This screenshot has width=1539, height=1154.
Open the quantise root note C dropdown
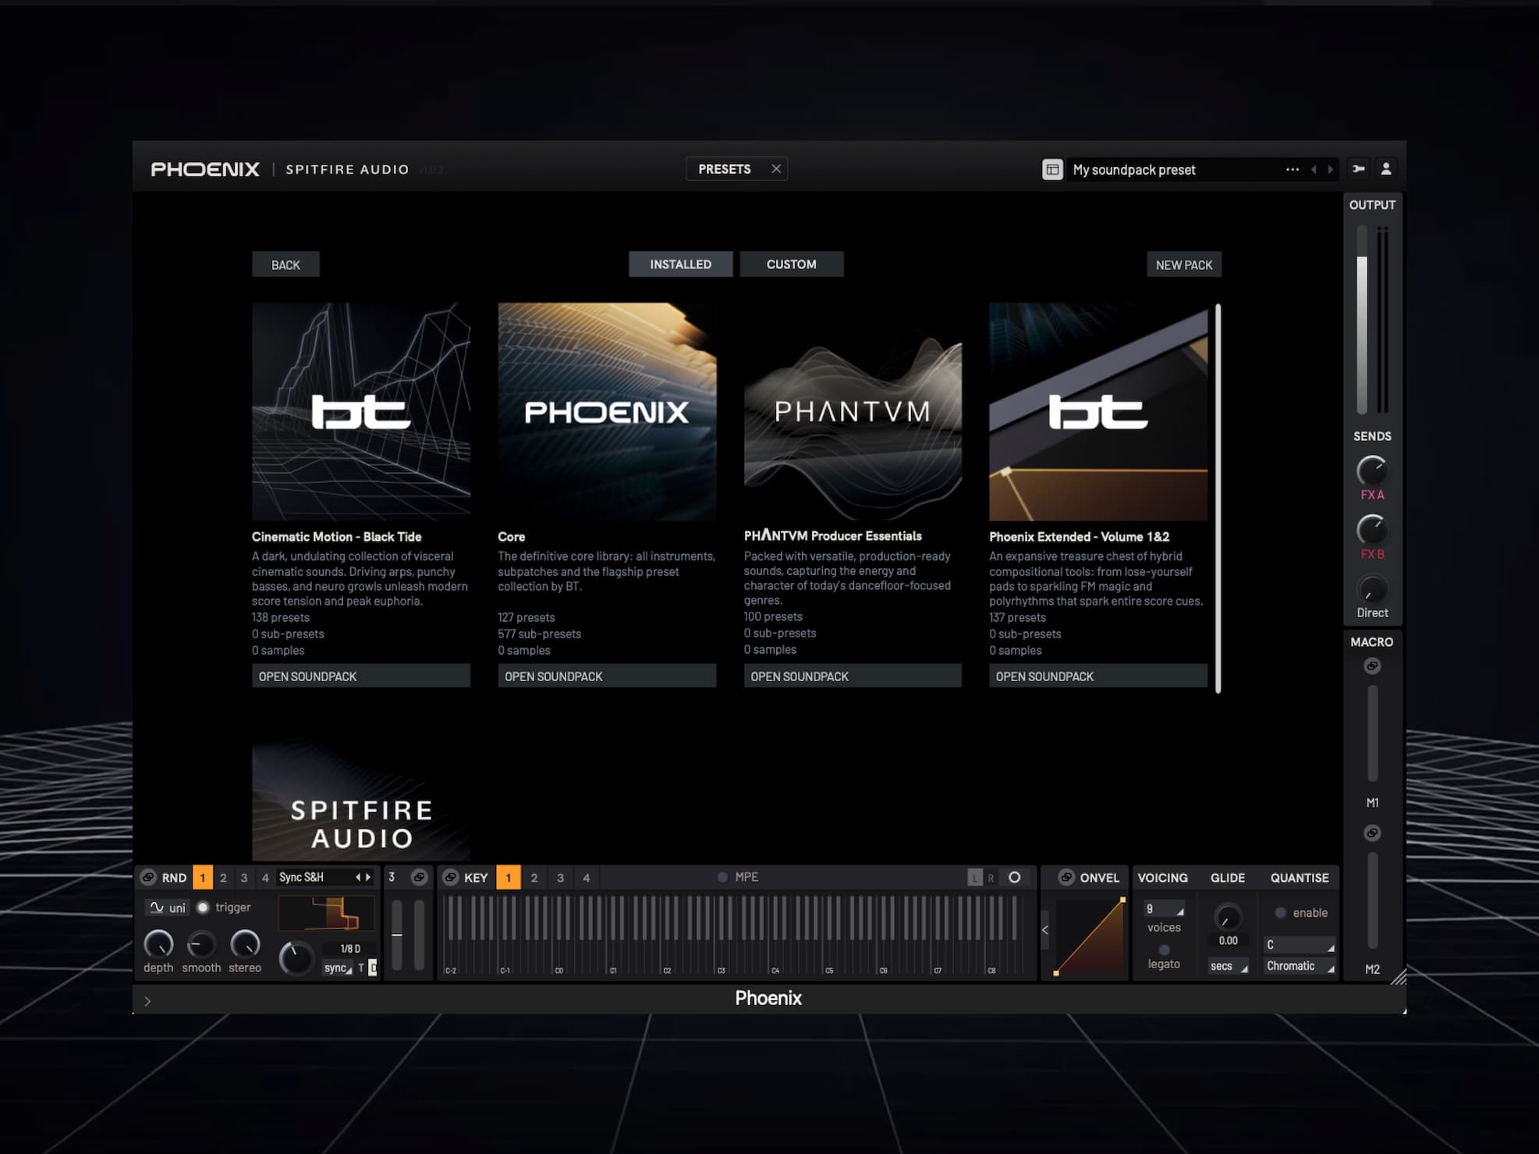pos(1299,944)
